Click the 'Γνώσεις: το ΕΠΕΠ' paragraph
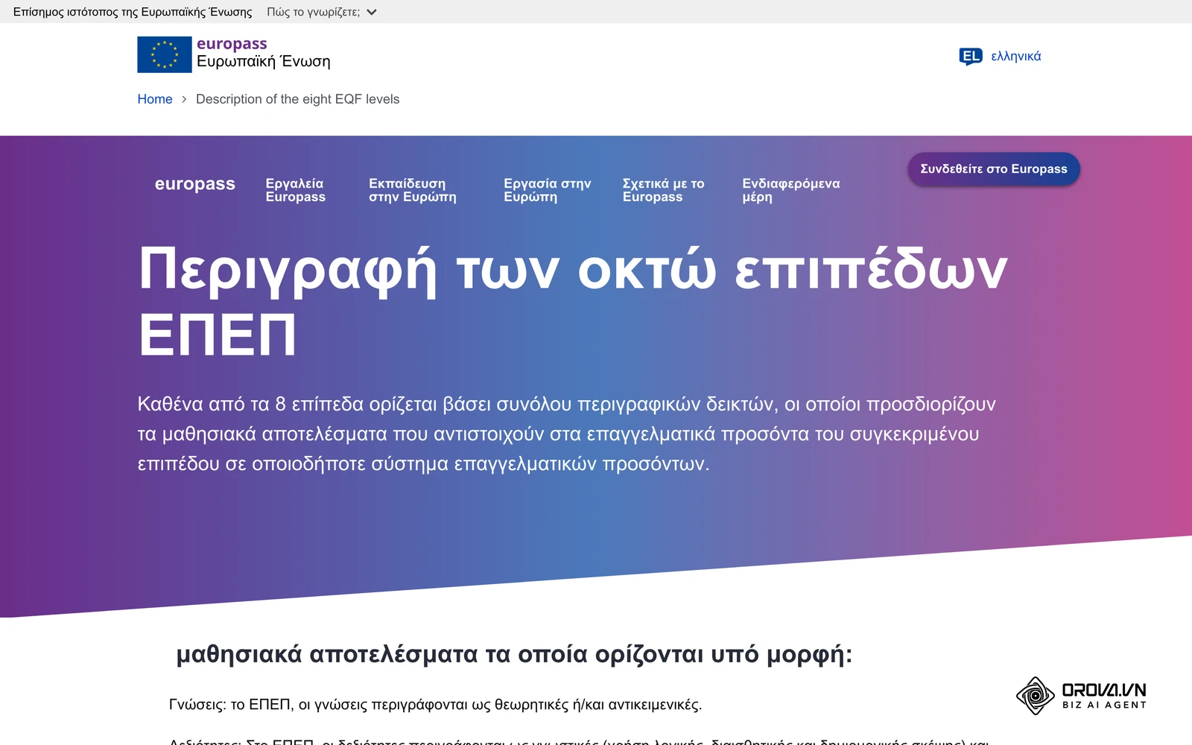Image resolution: width=1192 pixels, height=745 pixels. (x=436, y=705)
